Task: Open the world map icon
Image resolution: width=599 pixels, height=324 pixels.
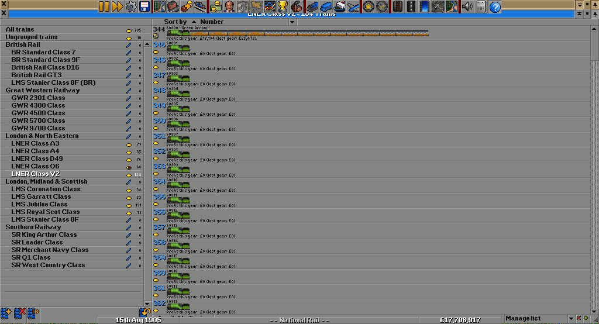Action: tap(160, 6)
